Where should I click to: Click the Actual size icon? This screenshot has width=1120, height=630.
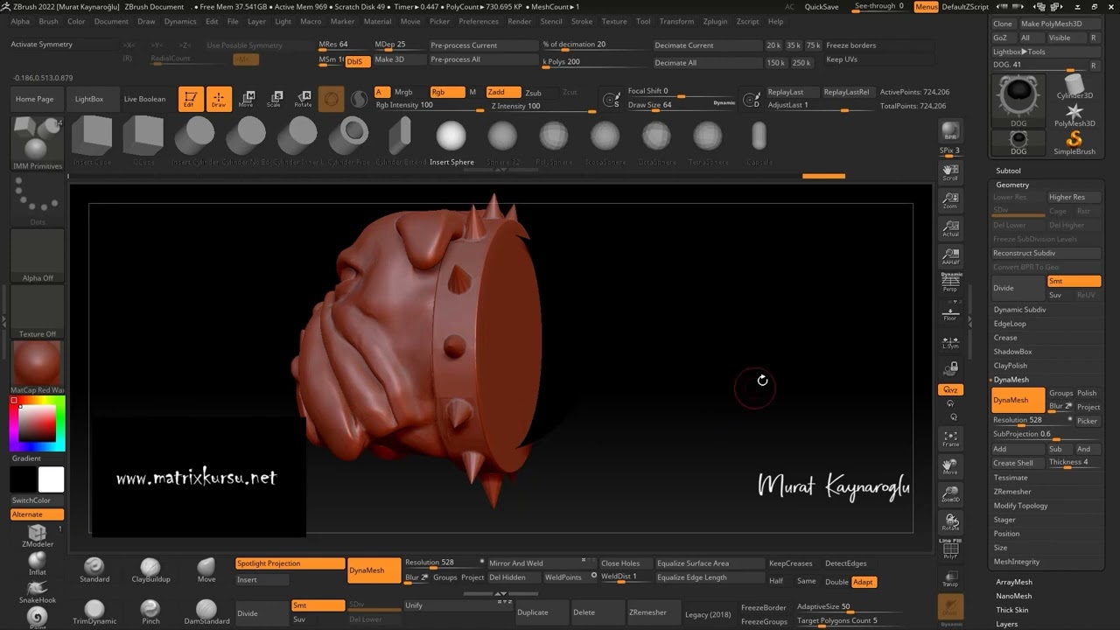click(949, 229)
